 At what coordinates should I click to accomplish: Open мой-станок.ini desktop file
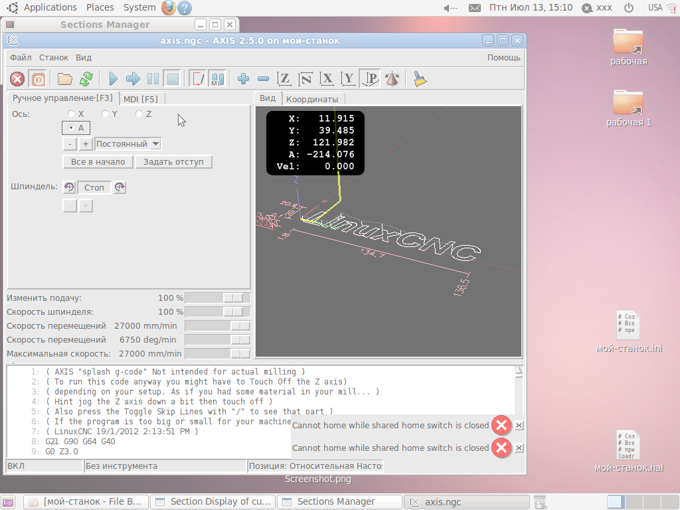pyautogui.click(x=628, y=332)
